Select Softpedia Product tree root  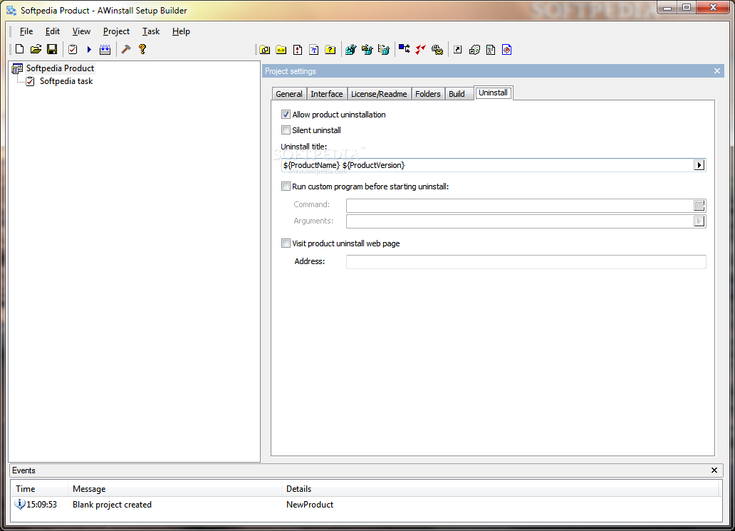60,68
